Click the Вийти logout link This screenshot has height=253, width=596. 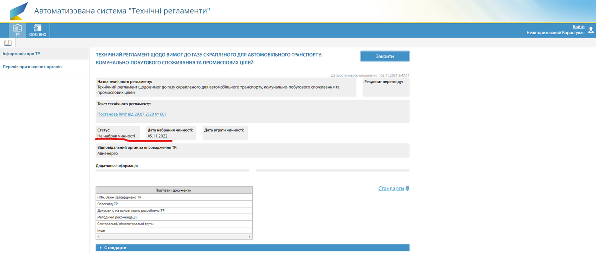[x=578, y=26]
